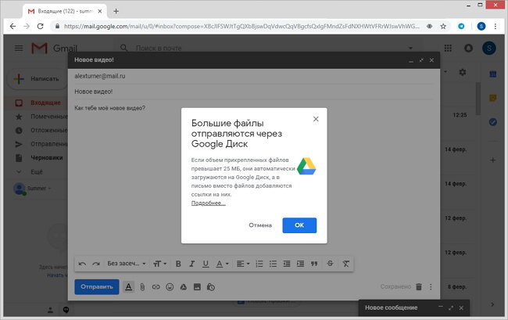Open more options three-dot menu in compose

[431, 286]
